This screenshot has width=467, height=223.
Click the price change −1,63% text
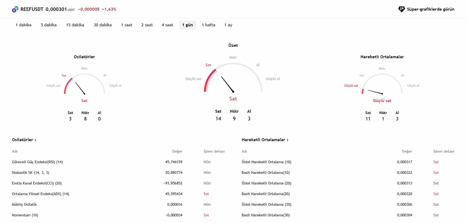click(109, 9)
